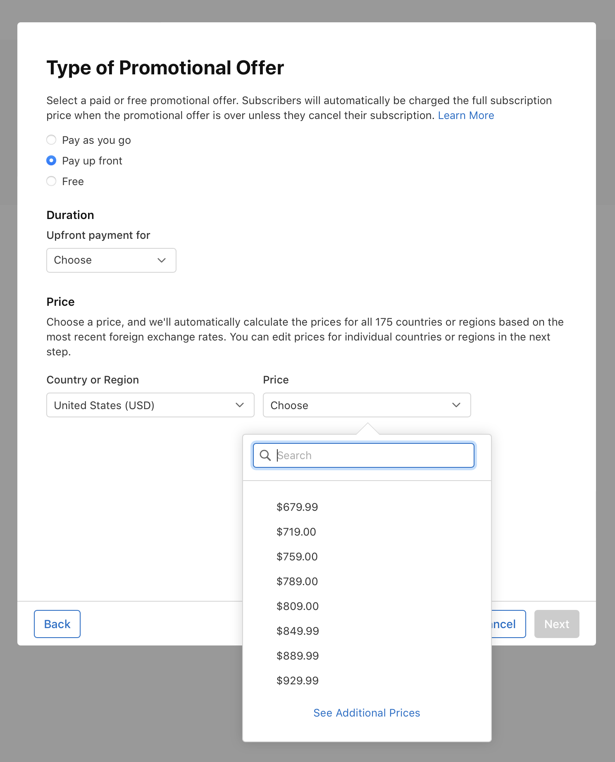Pick the $679.99 price option
Screen dimensions: 615x762
point(297,507)
